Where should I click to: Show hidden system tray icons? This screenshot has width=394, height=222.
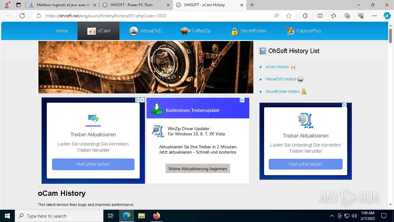(332, 216)
